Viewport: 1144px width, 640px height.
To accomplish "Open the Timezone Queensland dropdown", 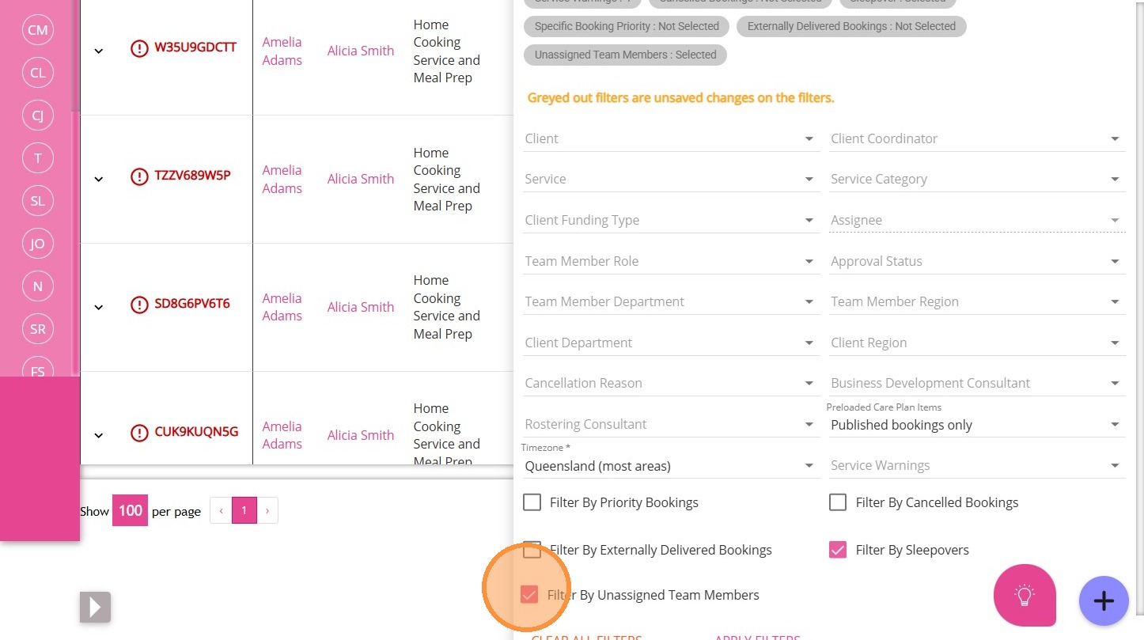I will [x=669, y=466].
